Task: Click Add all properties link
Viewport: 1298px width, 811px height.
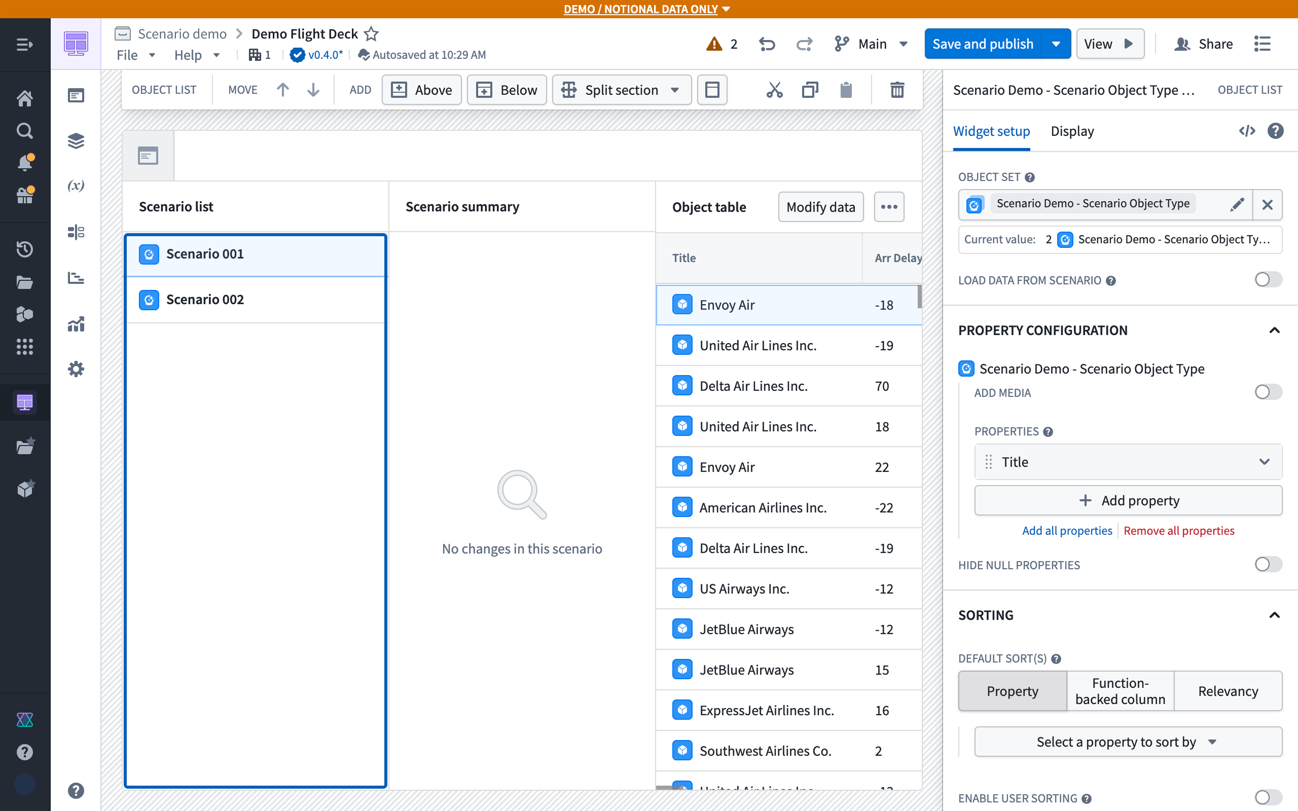Action: click(1067, 531)
